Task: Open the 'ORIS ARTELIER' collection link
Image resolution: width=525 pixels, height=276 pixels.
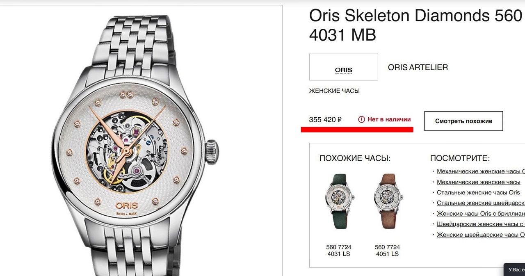Action: (x=418, y=67)
